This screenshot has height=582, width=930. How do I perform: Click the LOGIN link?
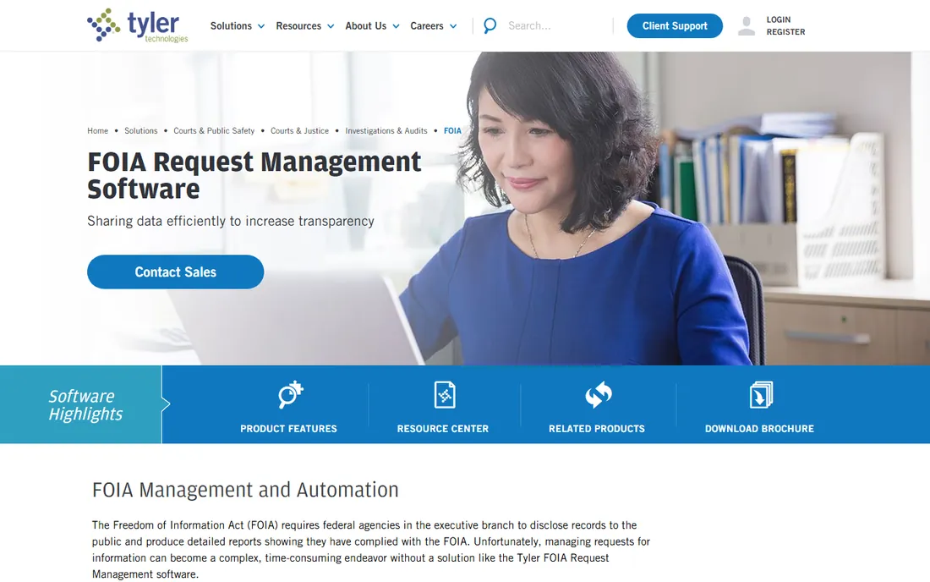coord(778,19)
